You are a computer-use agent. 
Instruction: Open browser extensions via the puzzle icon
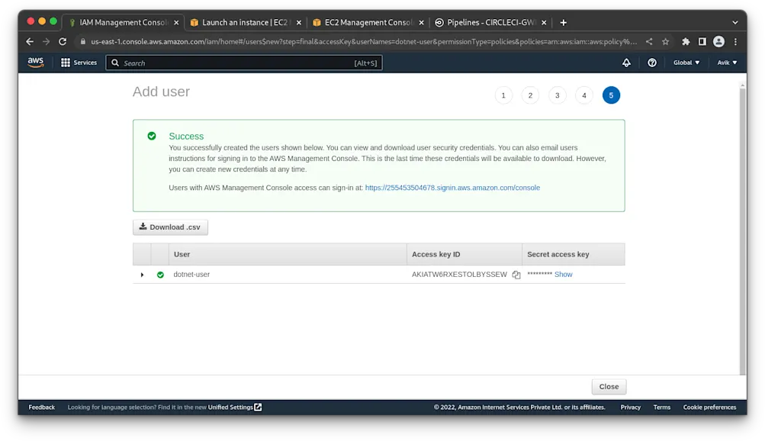click(685, 41)
